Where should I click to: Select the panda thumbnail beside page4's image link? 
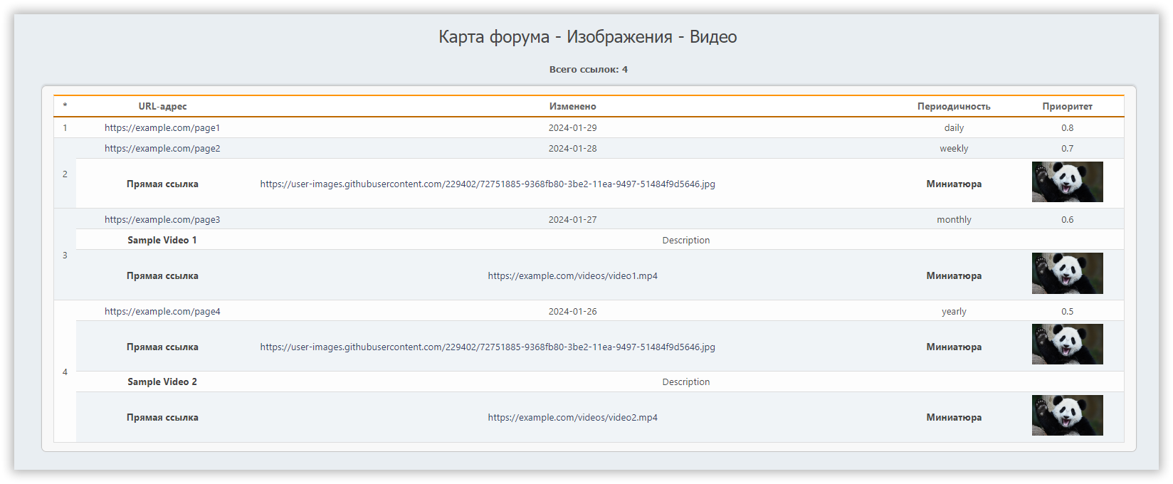tap(1067, 344)
